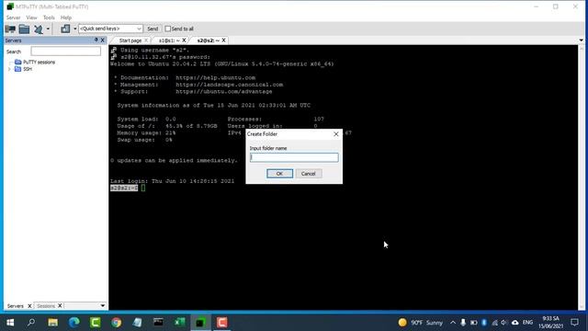This screenshot has width=588, height=331.
Task: Close the Servers bottom tab
Action: [x=29, y=306]
